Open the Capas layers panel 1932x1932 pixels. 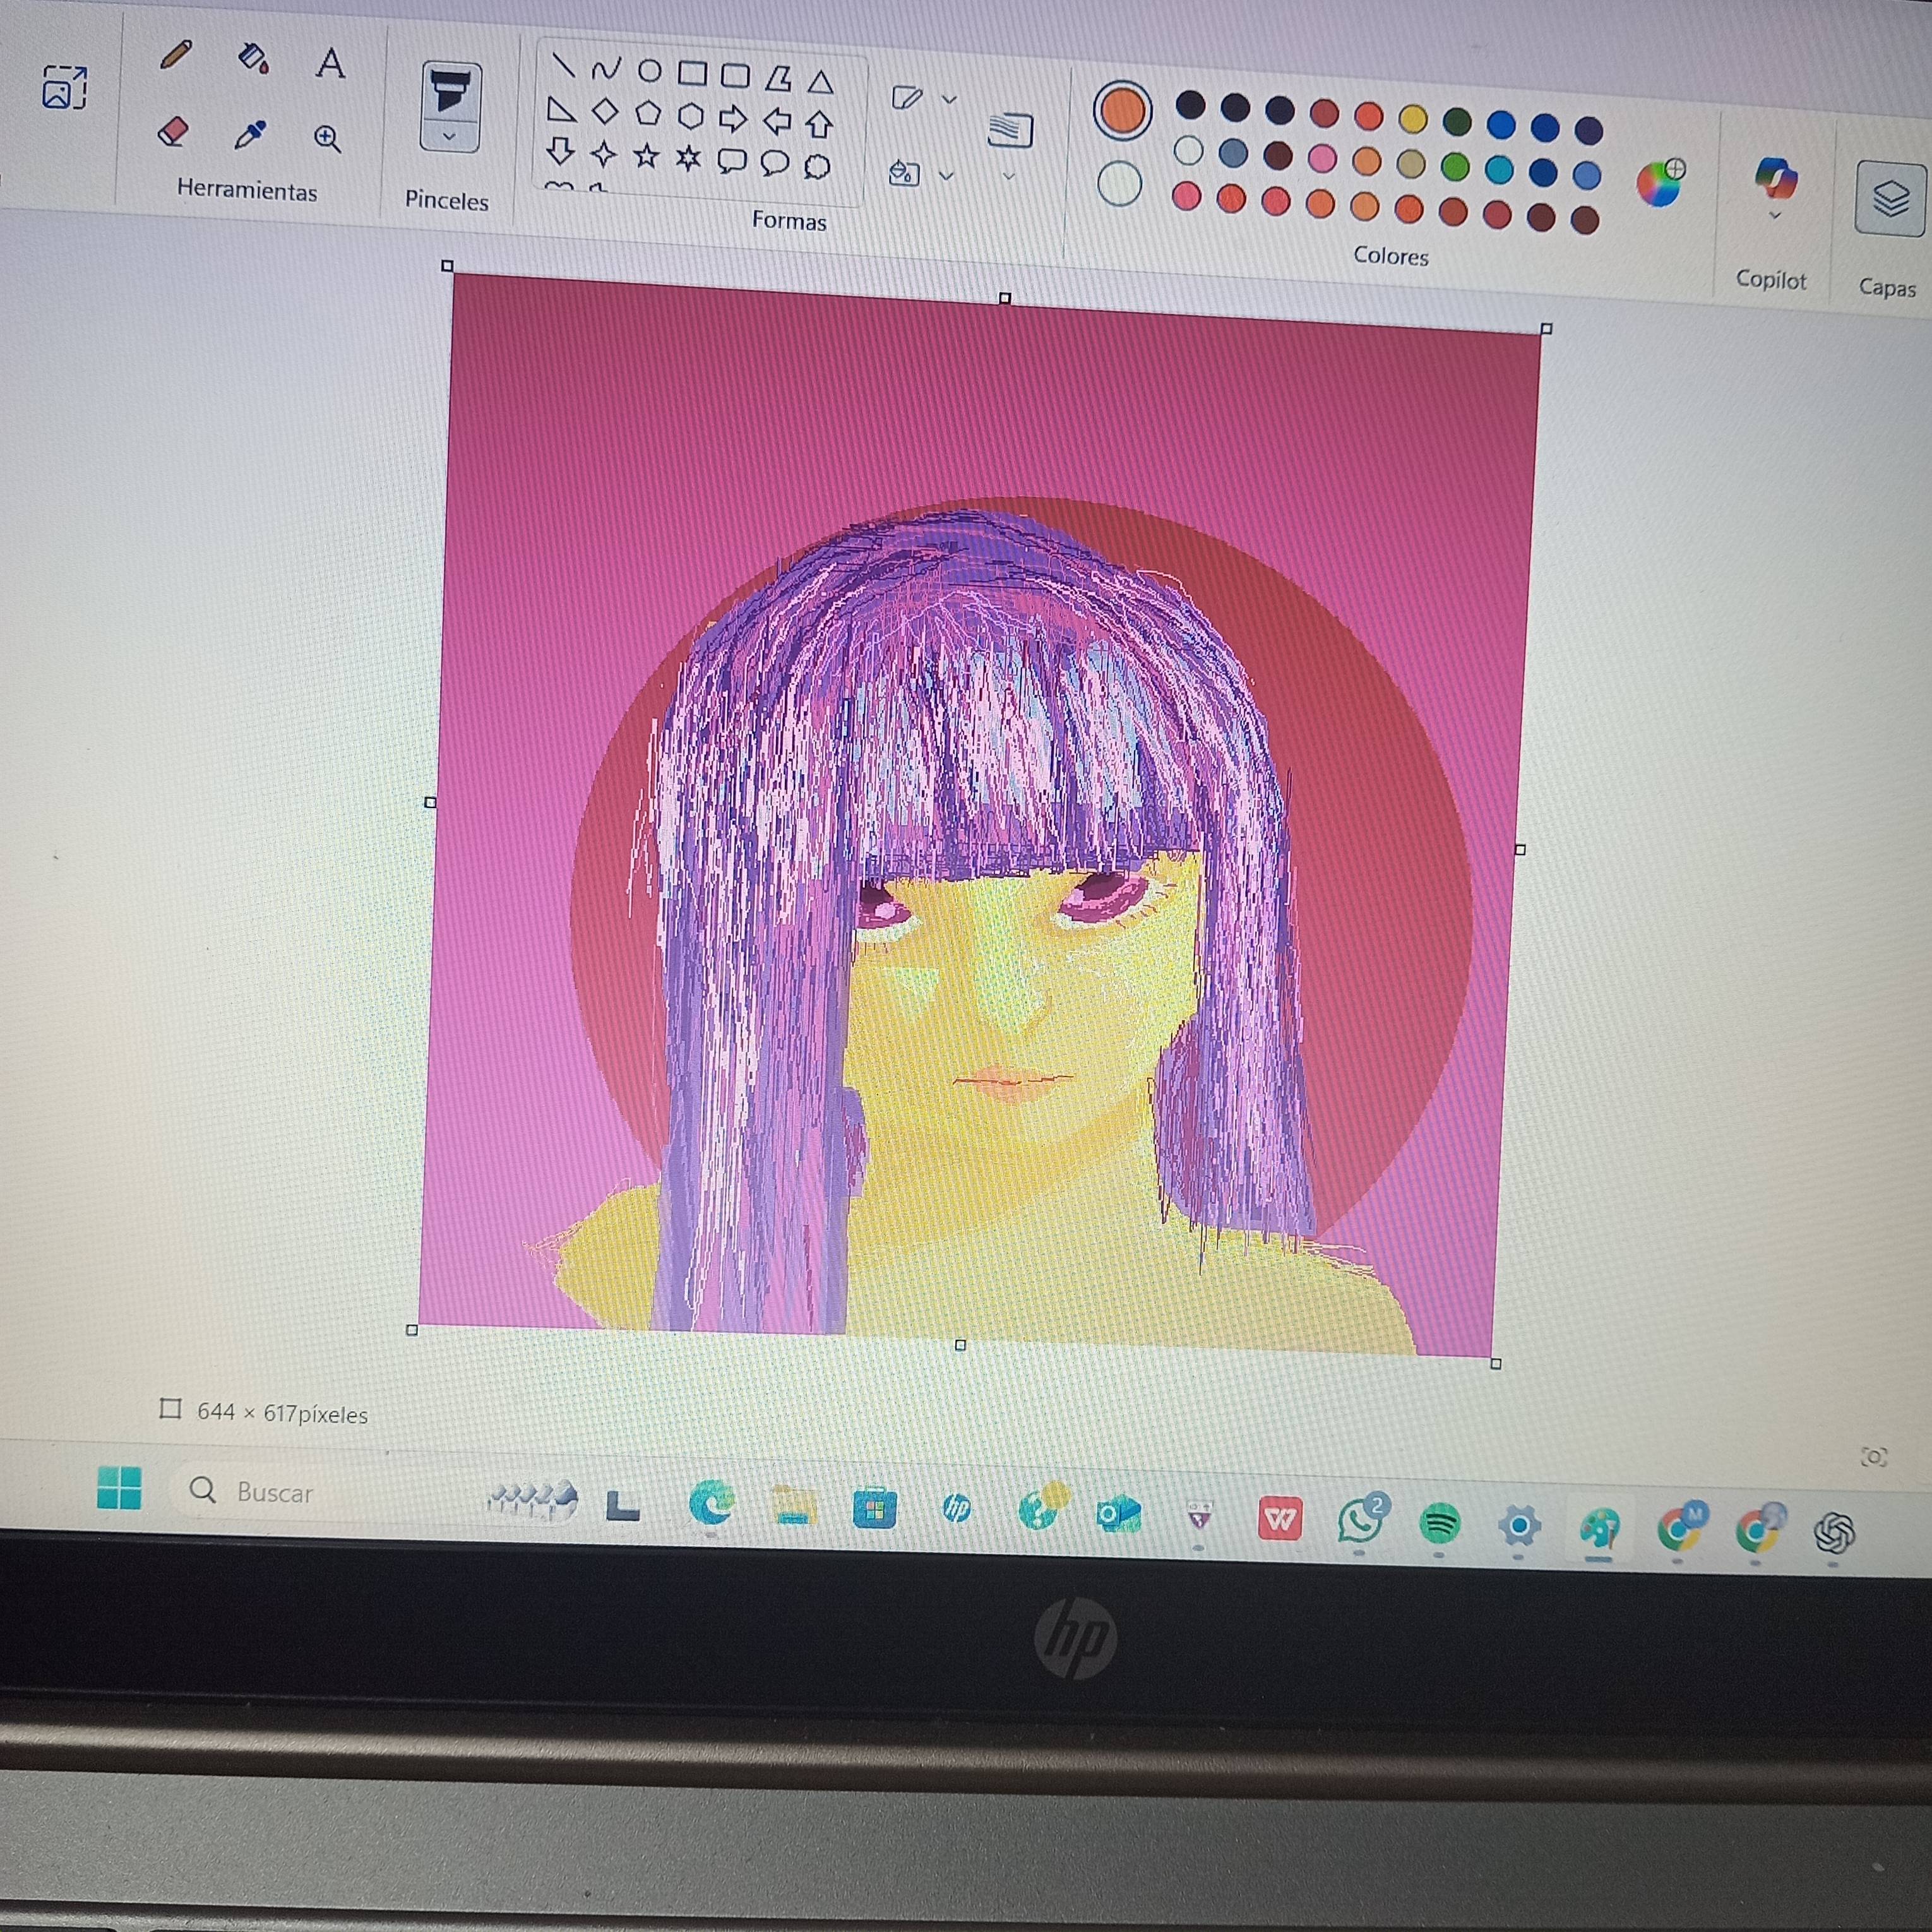[x=1889, y=198]
